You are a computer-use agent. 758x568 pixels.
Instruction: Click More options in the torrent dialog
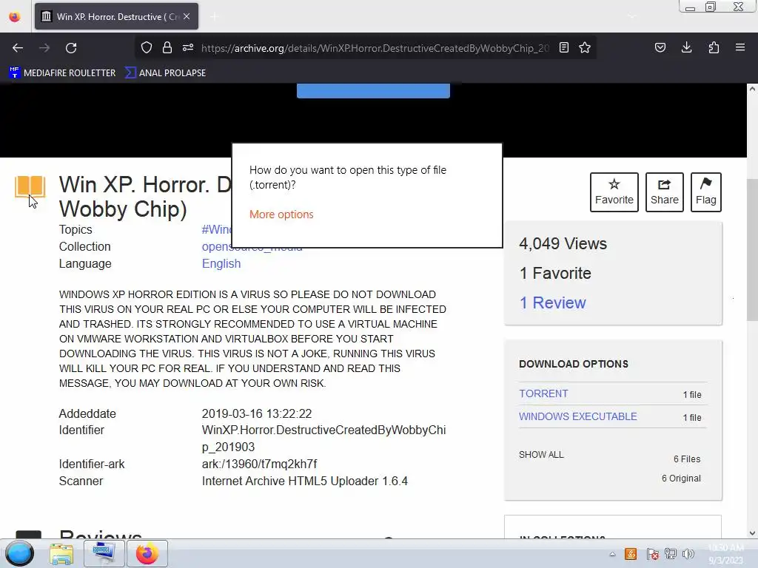(x=281, y=214)
